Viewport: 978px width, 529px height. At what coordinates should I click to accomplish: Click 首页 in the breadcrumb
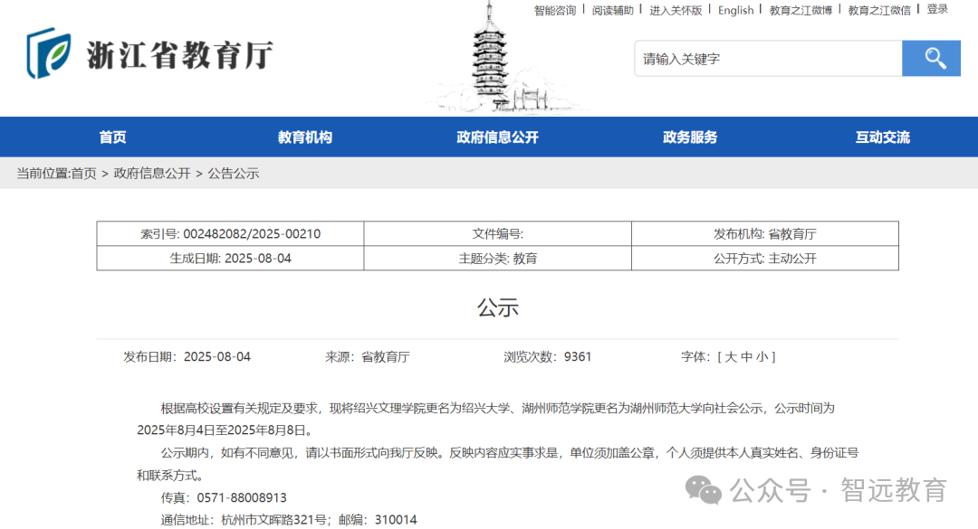click(x=83, y=174)
